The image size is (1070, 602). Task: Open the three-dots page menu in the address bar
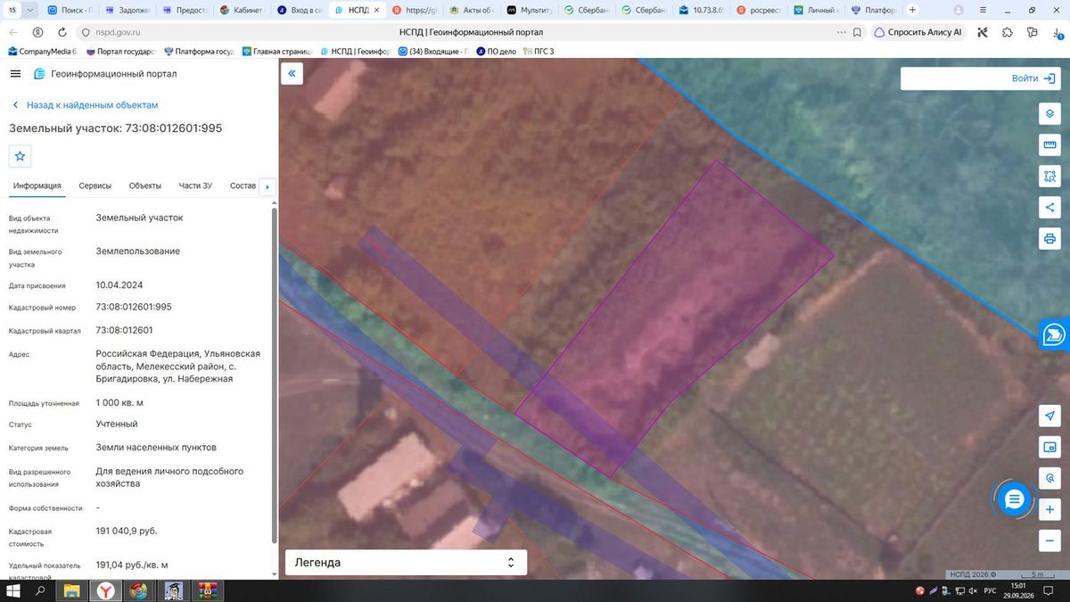(x=841, y=31)
